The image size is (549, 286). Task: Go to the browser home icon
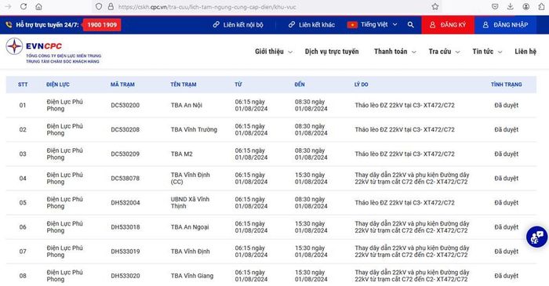tap(39, 6)
